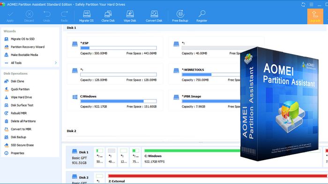Image resolution: width=328 pixels, height=184 pixels.
Task: Click Free Space : 151.60GB text
Action: point(142,106)
